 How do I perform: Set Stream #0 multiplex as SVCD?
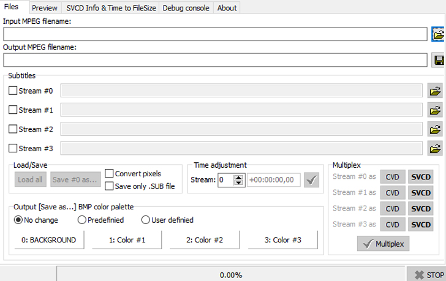420,177
